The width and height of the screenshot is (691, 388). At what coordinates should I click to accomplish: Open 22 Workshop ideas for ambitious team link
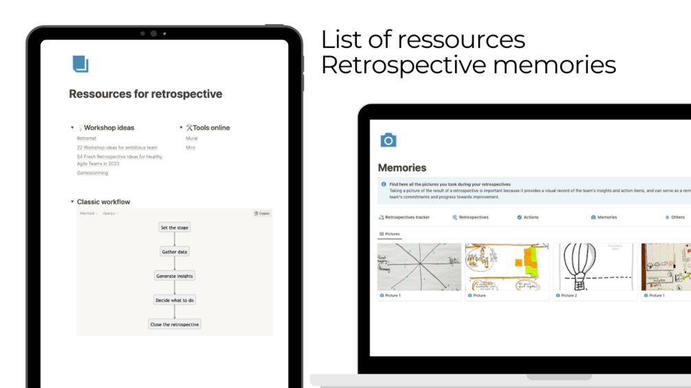(117, 148)
